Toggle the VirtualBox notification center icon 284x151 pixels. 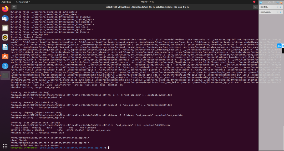pyautogui.click(x=261, y=2)
